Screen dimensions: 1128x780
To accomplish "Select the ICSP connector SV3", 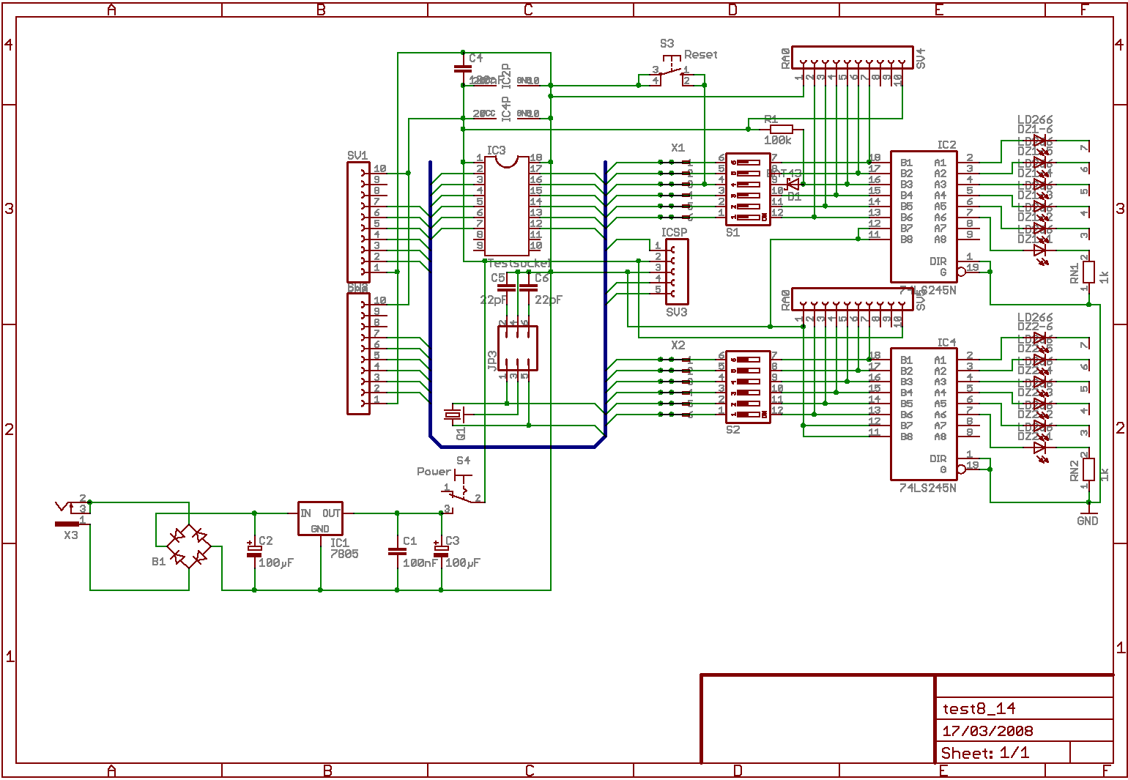I will click(x=677, y=272).
